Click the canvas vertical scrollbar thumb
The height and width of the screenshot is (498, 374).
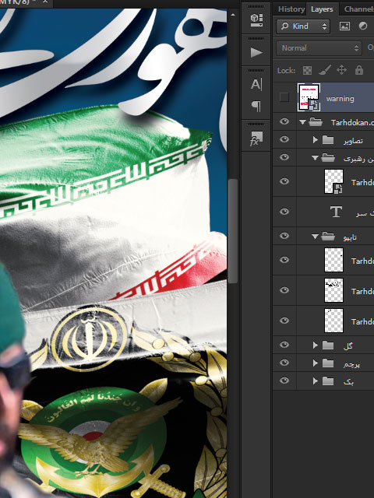[233, 231]
